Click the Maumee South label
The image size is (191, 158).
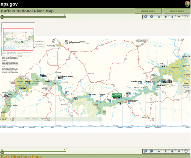[137, 81]
